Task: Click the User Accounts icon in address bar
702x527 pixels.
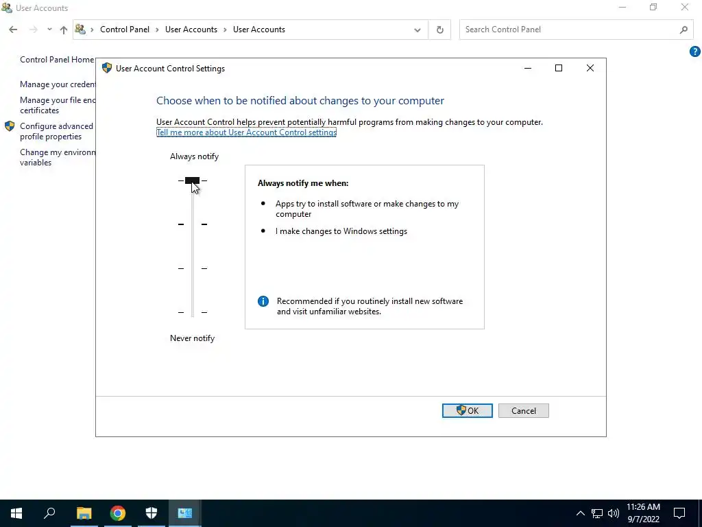Action: point(80,29)
